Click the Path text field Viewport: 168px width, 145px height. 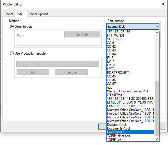59,43
